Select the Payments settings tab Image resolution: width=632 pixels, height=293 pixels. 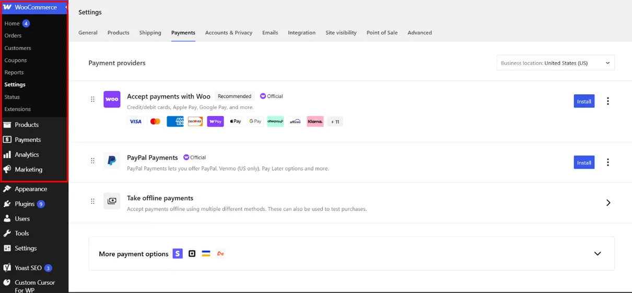point(183,32)
